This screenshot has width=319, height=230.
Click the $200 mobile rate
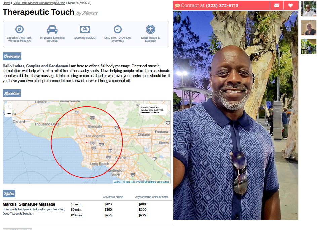[143, 209]
